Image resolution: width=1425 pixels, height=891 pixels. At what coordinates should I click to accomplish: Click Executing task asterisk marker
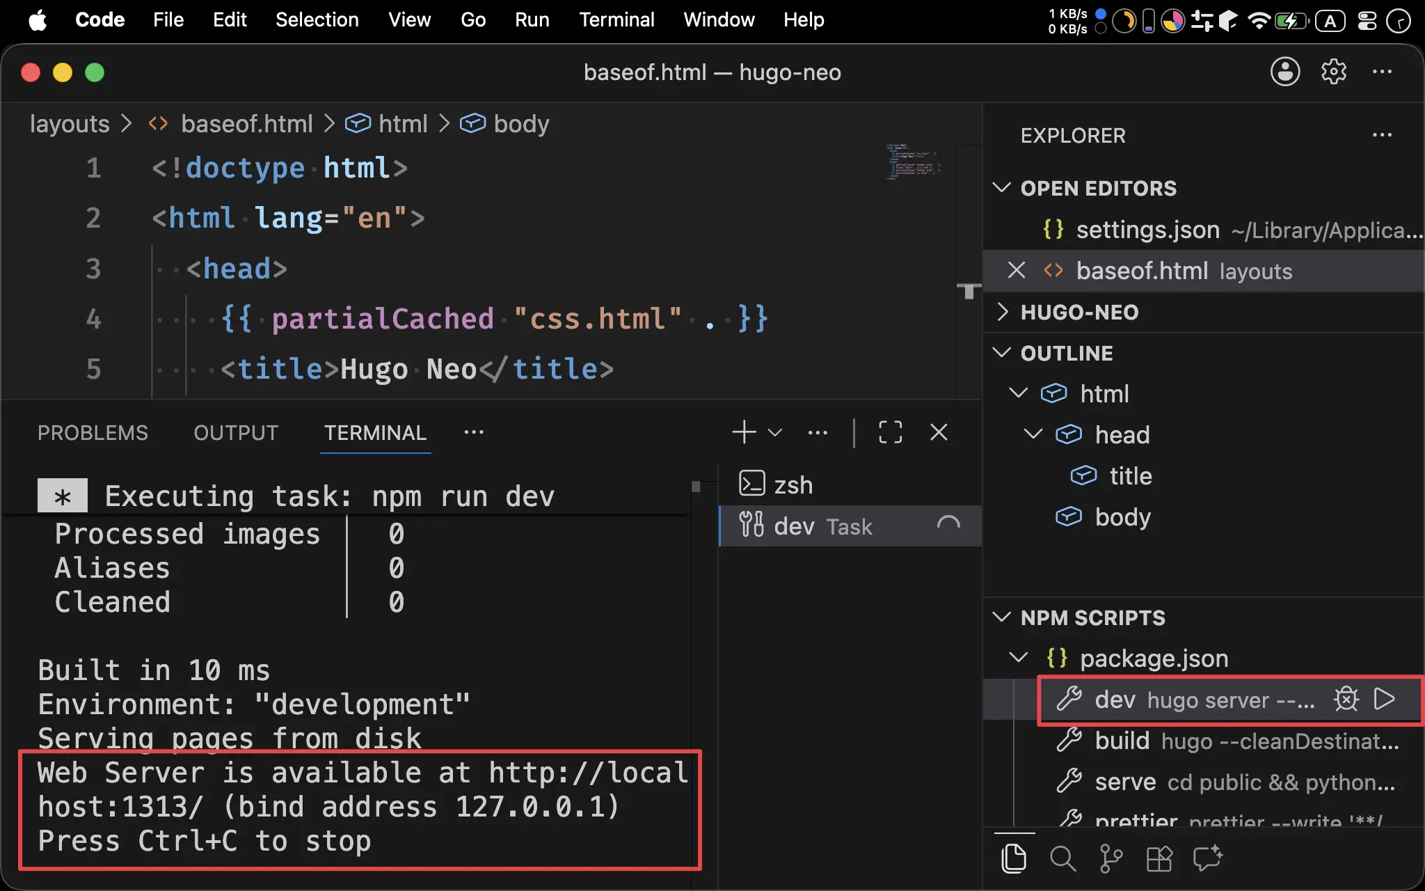[63, 496]
